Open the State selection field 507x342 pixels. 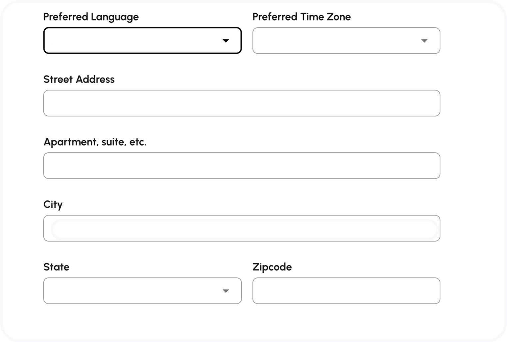142,291
